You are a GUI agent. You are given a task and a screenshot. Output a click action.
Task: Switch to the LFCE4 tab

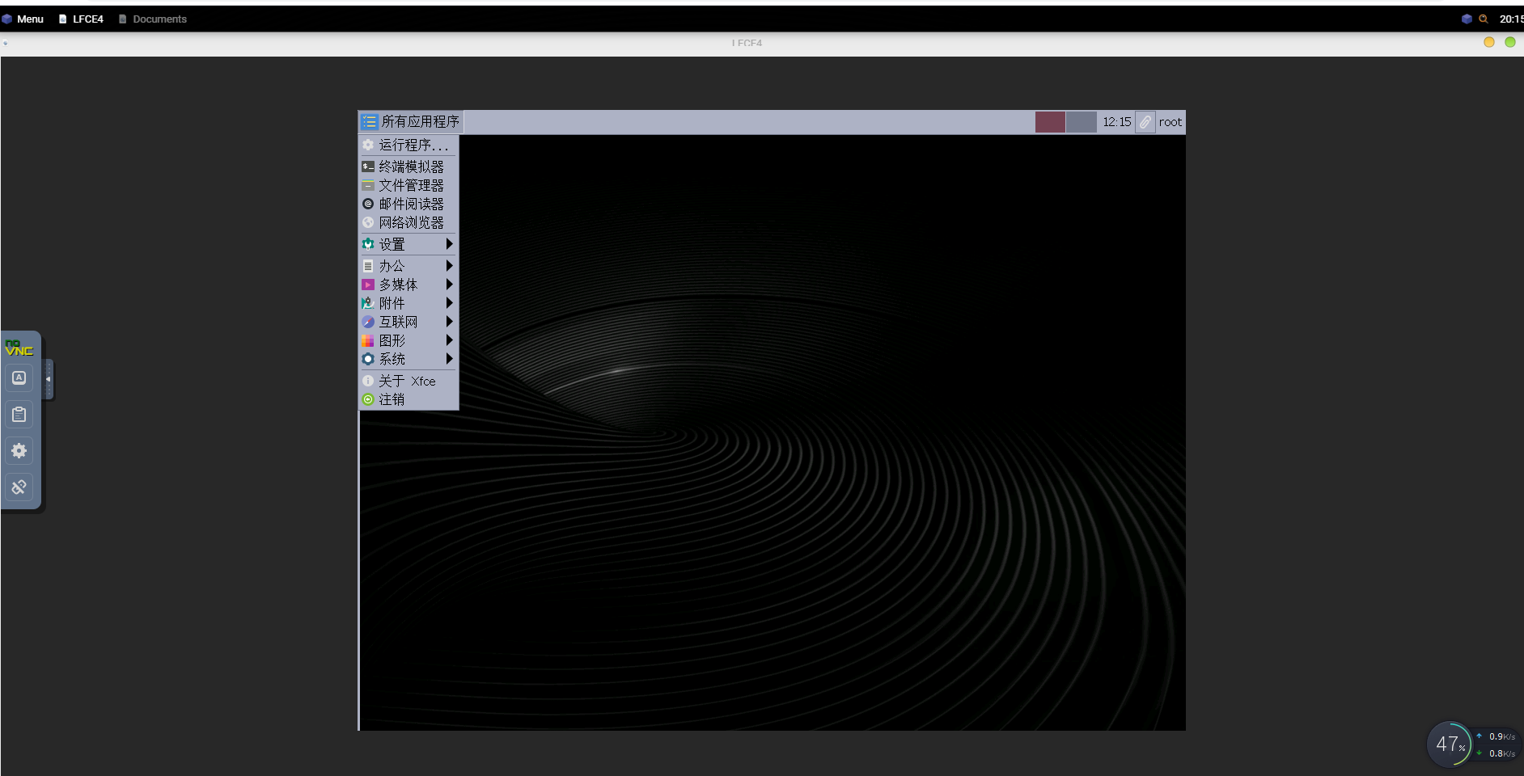(x=81, y=19)
